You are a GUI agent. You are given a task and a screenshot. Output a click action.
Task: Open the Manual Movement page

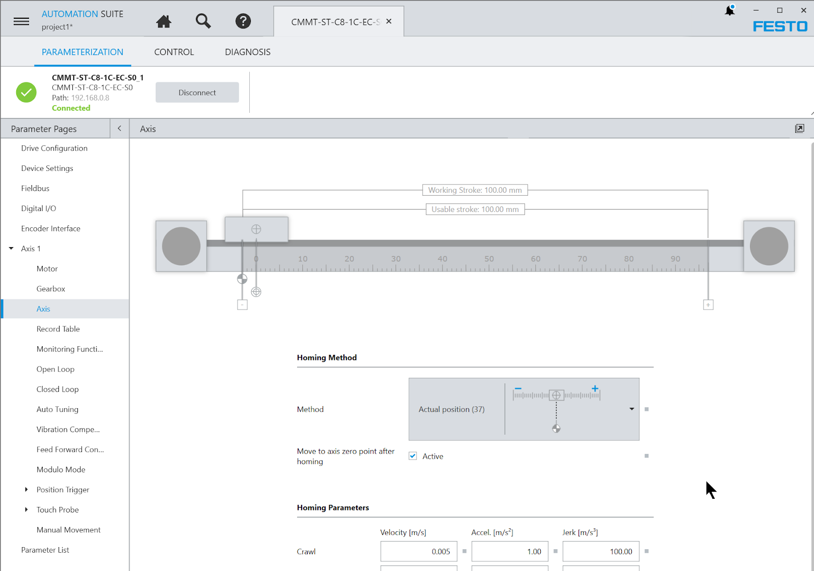coord(69,530)
